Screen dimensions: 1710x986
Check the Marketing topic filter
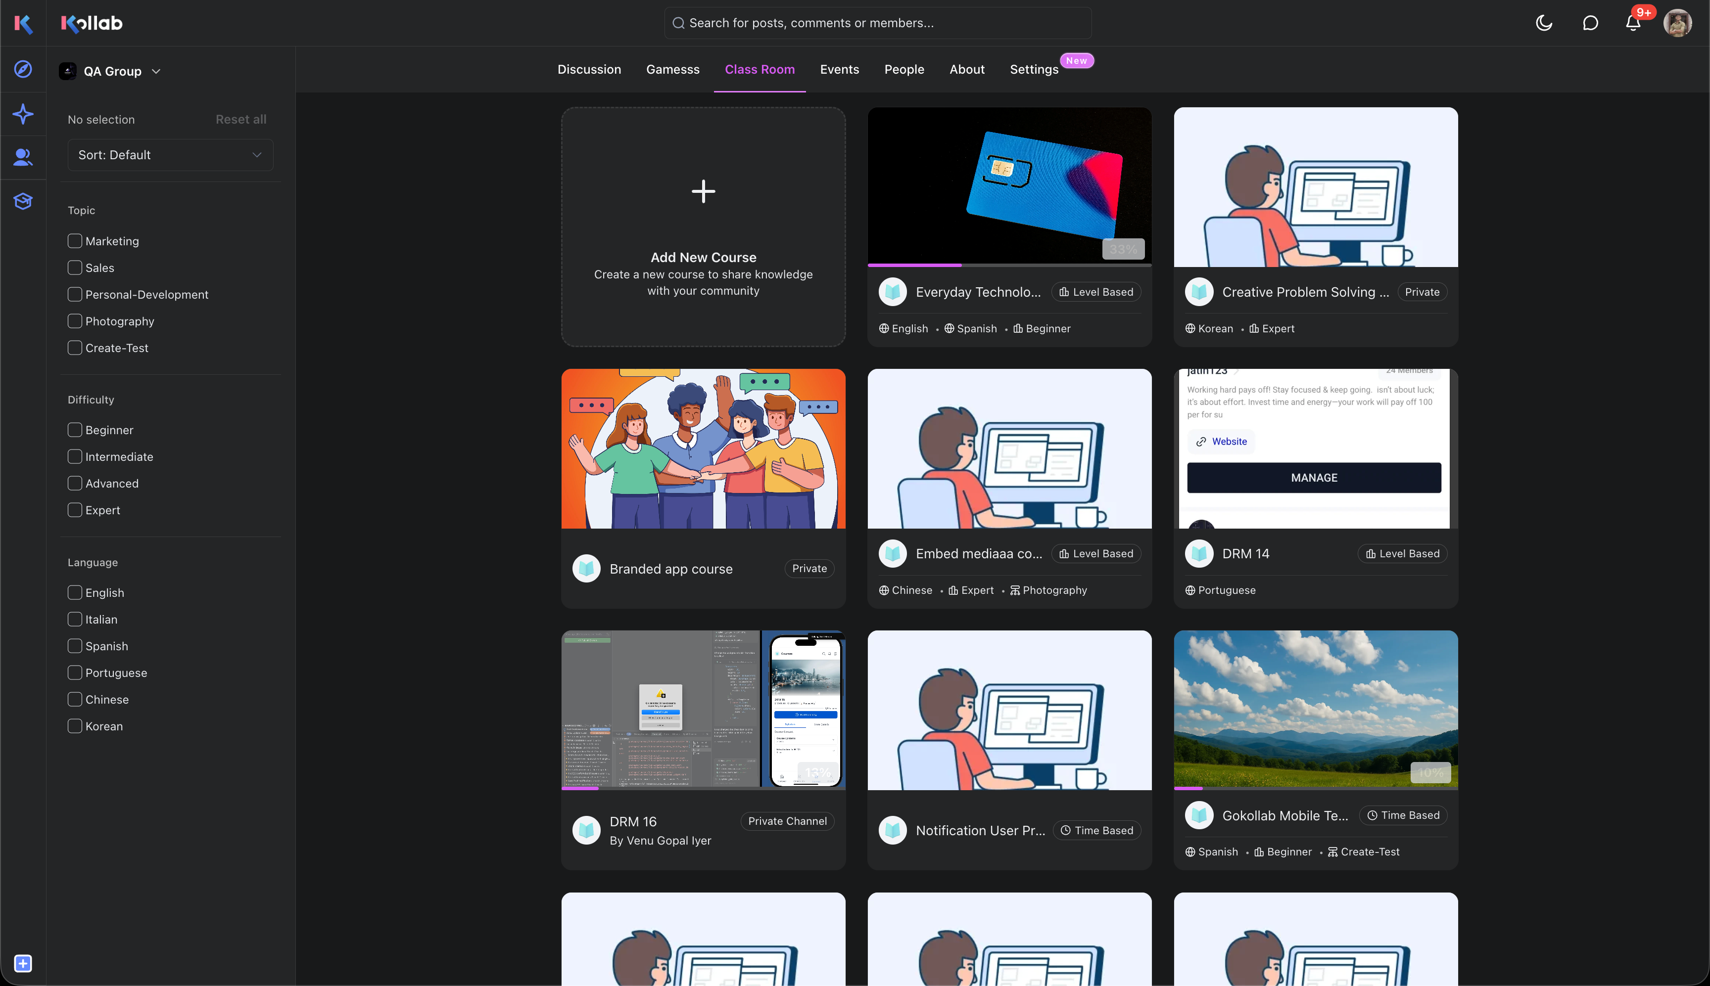click(x=75, y=240)
